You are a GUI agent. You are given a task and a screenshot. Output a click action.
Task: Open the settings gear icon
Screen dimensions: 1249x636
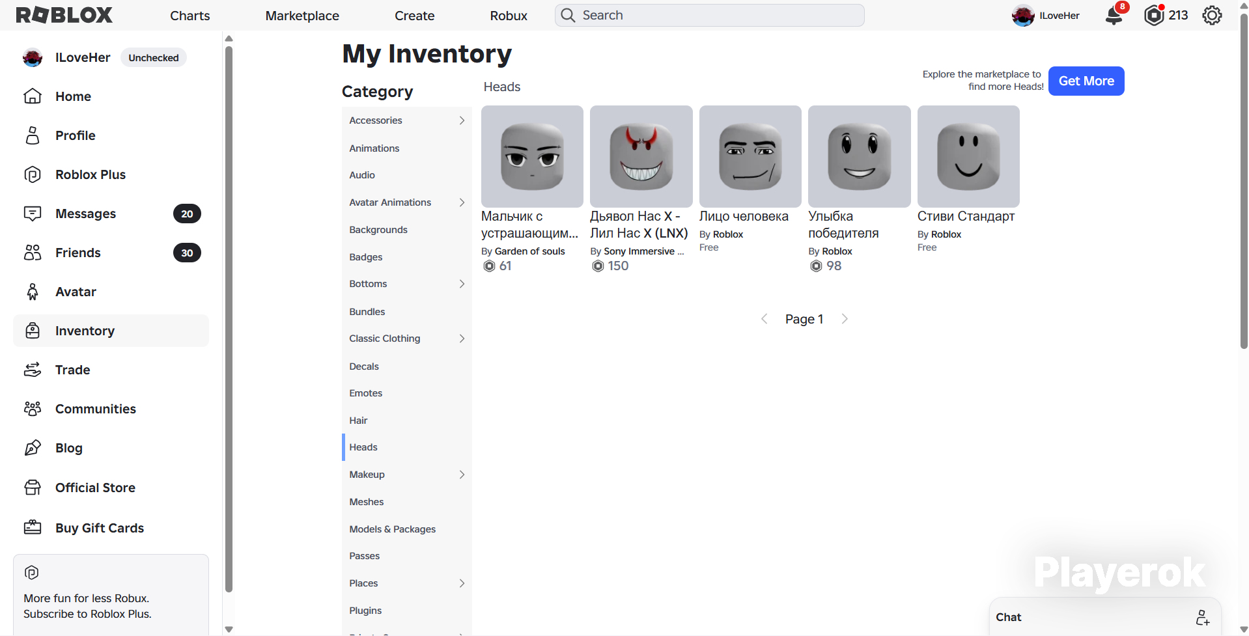[1212, 15]
